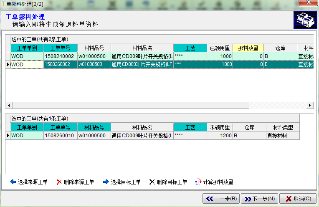This screenshot has width=319, height=207.
Task: Click material name in row 1508240002
Action: 142,56
